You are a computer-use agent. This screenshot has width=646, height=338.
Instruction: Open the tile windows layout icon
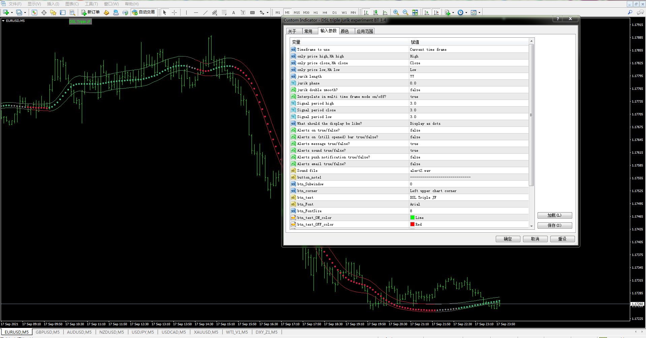pyautogui.click(x=415, y=12)
